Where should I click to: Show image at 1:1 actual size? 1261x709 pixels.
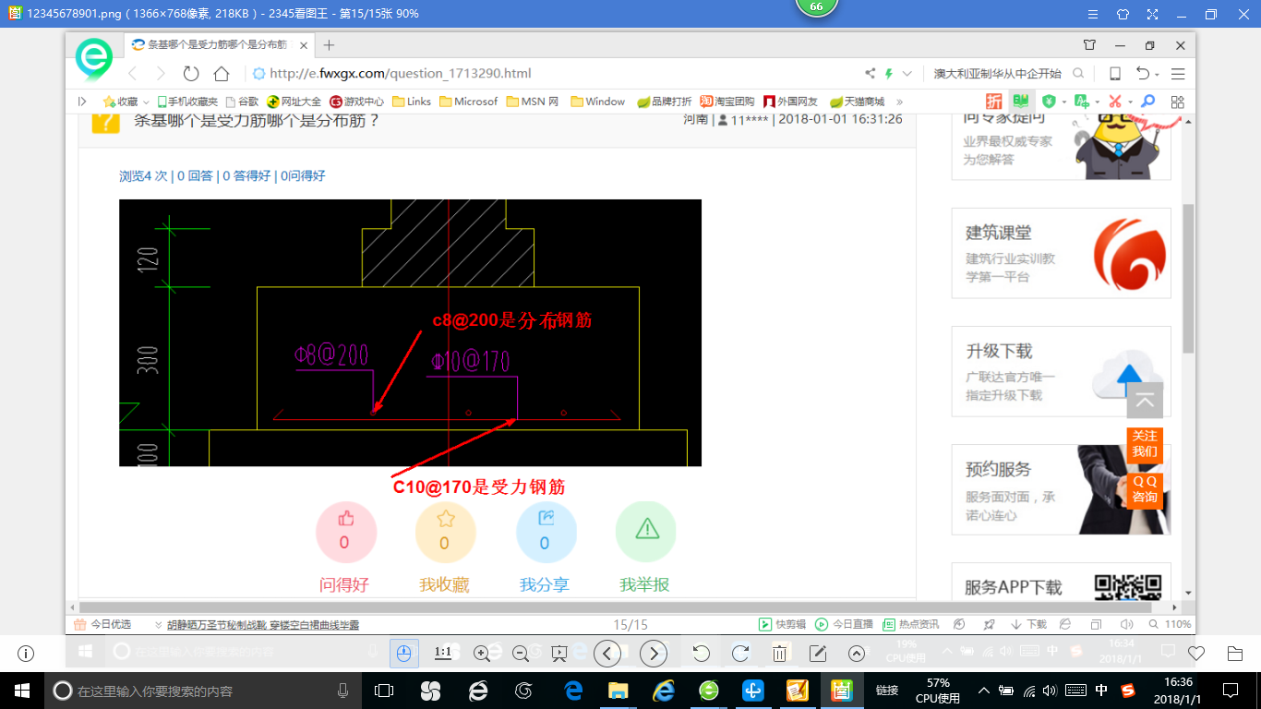442,653
